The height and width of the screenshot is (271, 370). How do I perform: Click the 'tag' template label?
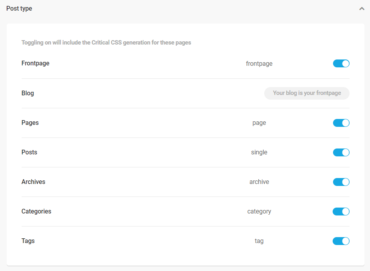259,241
